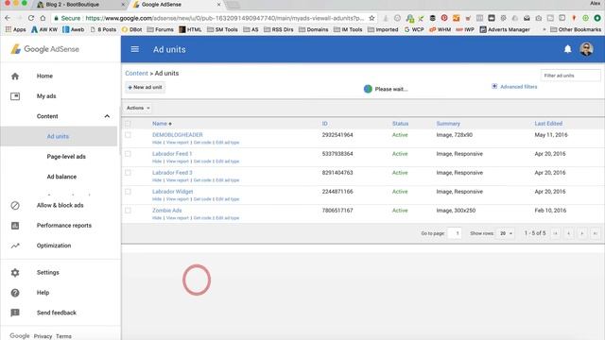Sort the table by Name column

[x=162, y=124]
